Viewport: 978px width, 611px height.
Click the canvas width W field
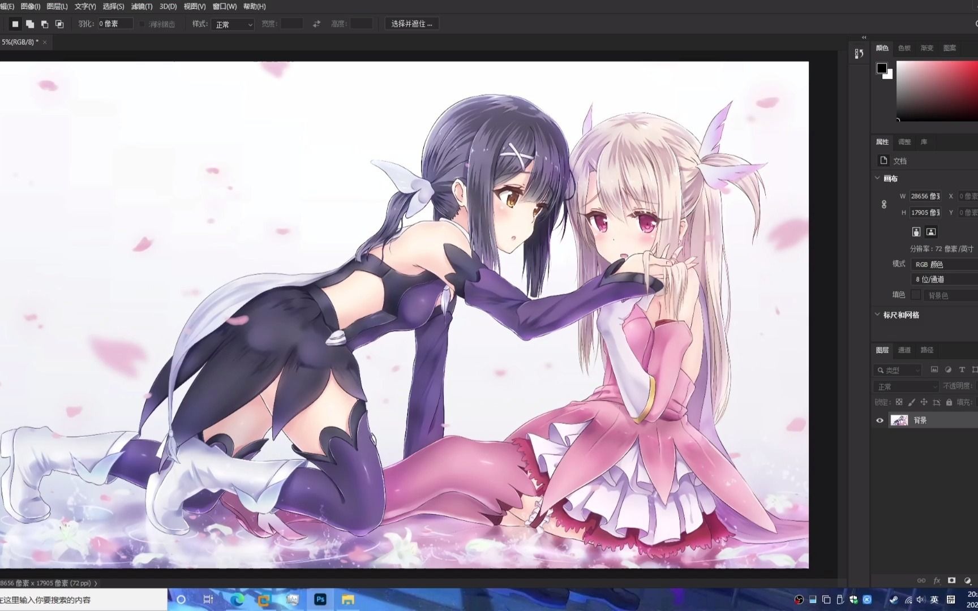click(925, 196)
